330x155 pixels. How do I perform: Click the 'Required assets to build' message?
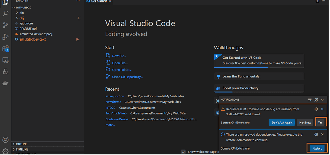click(x=263, y=112)
